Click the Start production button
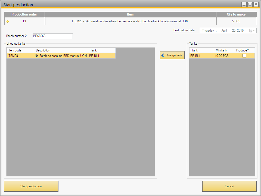The height and width of the screenshot is (196, 261). pos(31,186)
